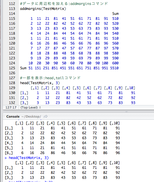
Task: Click the Sum row label on line 125
Action: coord(23,68)
